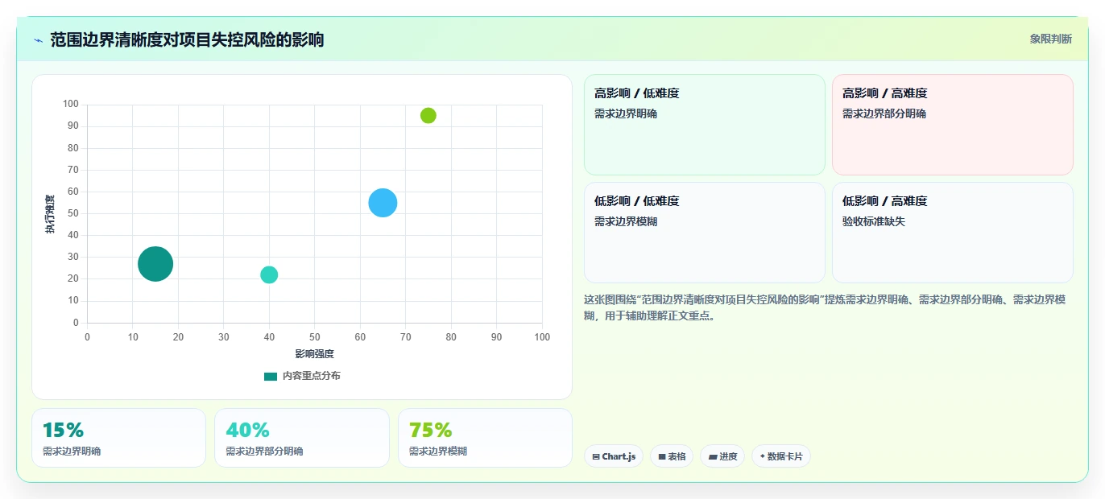The height and width of the screenshot is (499, 1105).
Task: Click the main title 范围边界清晰度对项目失控风险的影响
Action: (x=187, y=39)
